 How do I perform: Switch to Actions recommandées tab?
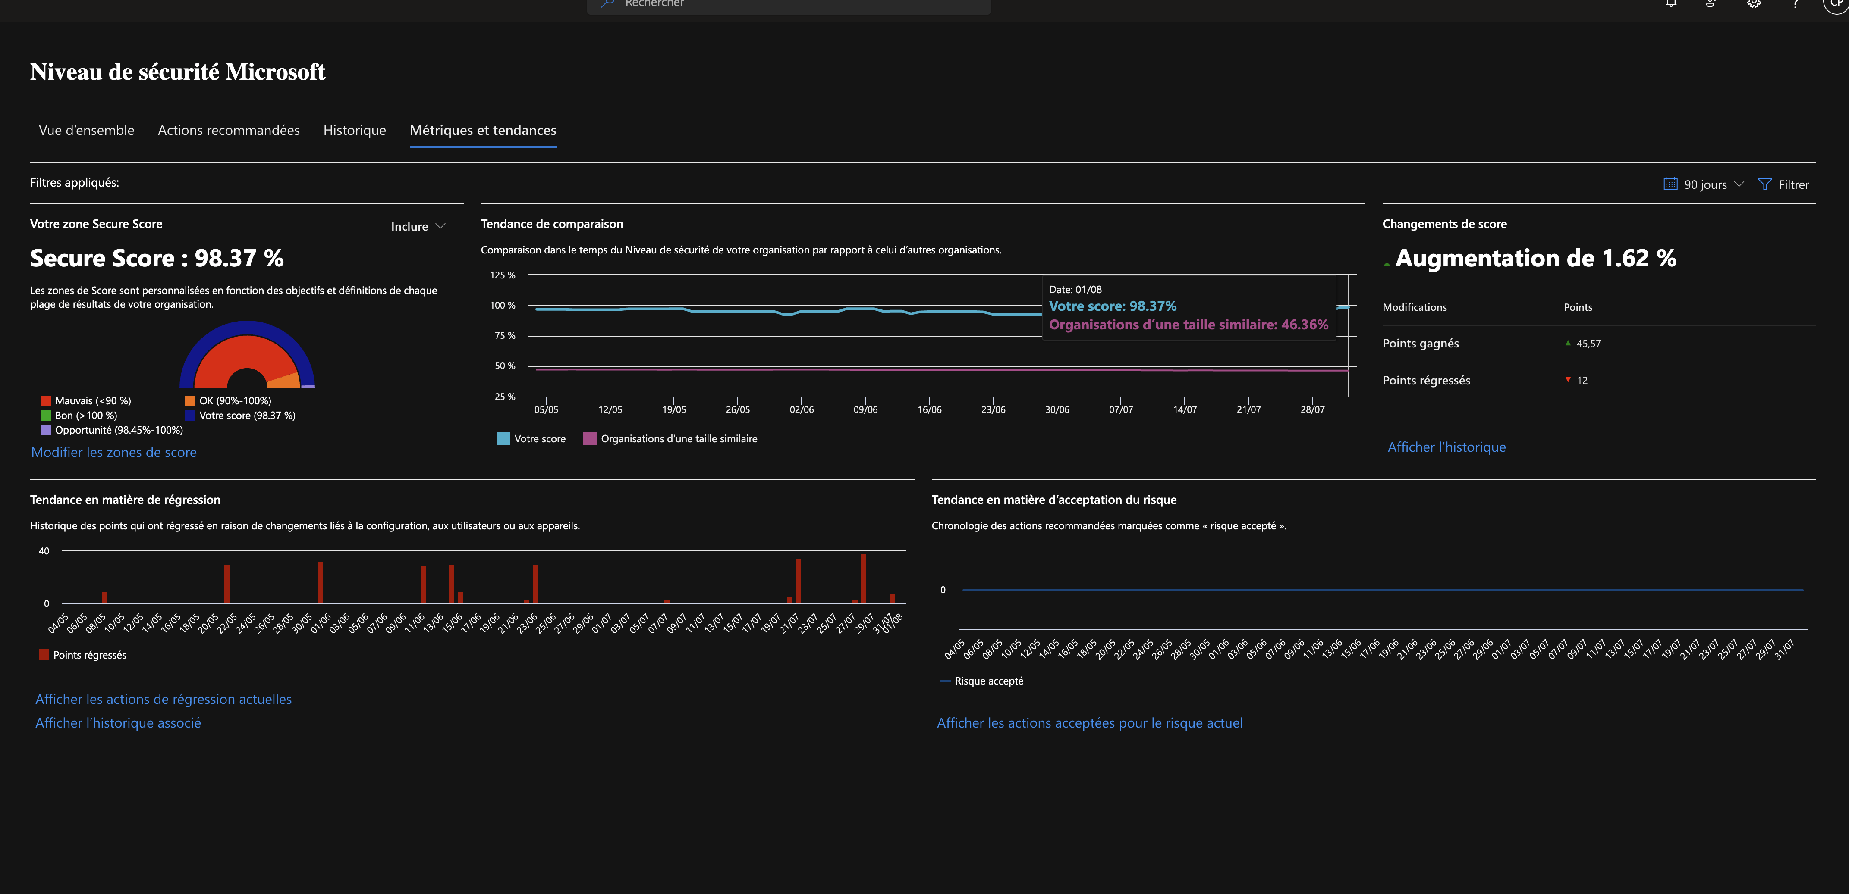pos(228,131)
